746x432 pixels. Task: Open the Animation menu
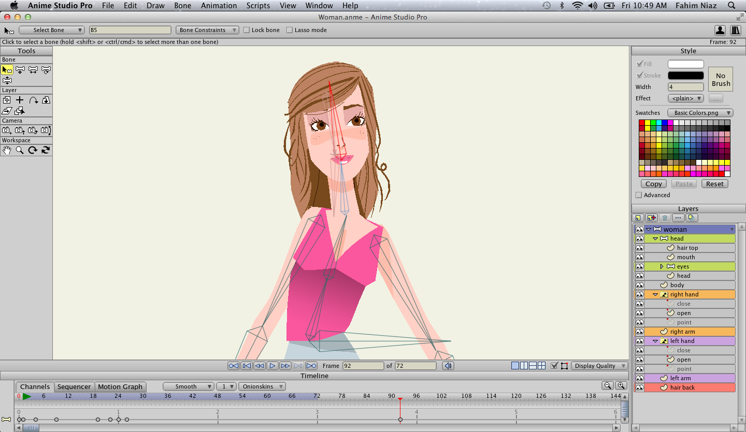(219, 6)
